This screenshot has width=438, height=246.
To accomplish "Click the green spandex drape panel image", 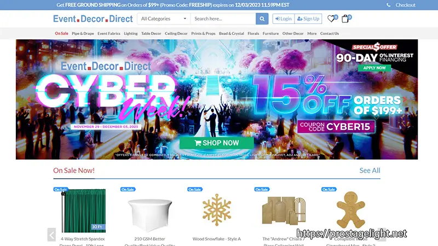I will (83, 210).
